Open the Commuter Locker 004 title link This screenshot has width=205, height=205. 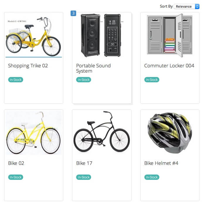click(169, 66)
